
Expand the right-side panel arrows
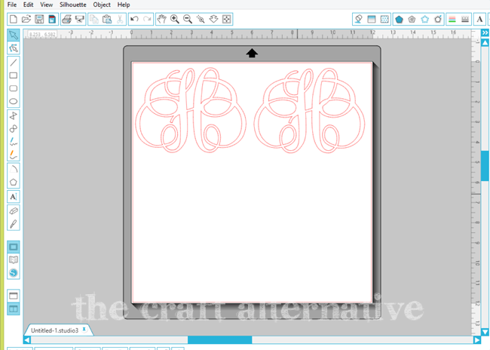tap(485, 32)
